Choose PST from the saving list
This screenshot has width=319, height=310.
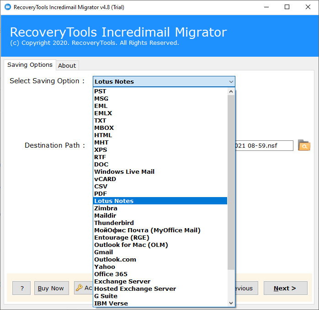pyautogui.click(x=160, y=91)
